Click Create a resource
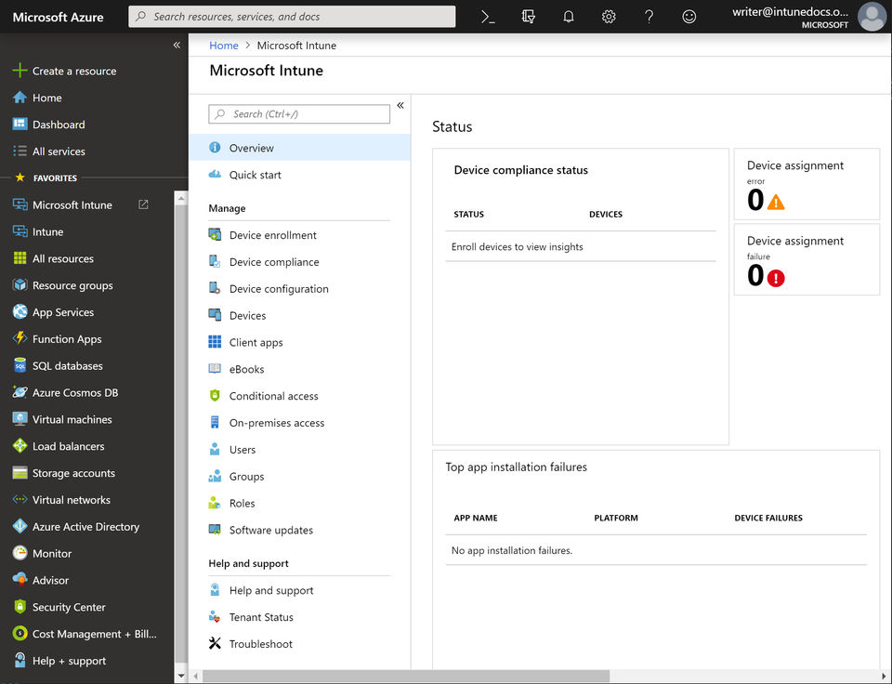Screen dimensions: 892x684 coord(73,71)
